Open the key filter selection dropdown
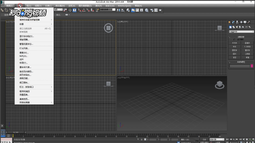 [217, 140]
